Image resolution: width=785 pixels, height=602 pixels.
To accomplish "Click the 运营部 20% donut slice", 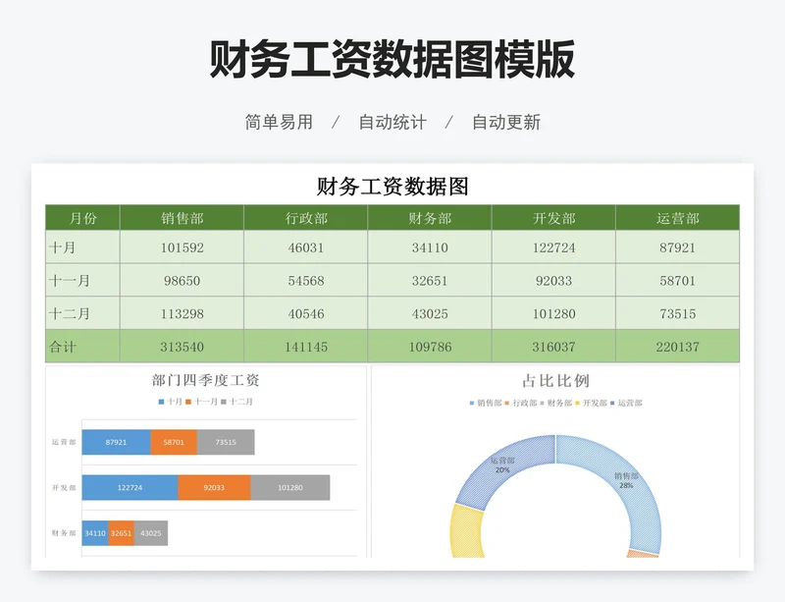I will point(503,466).
